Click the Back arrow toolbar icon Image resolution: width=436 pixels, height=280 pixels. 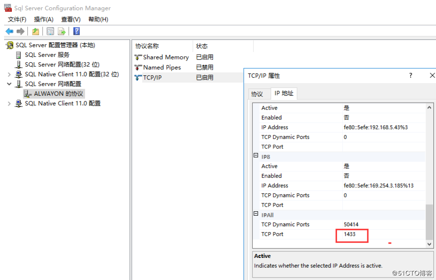9,31
